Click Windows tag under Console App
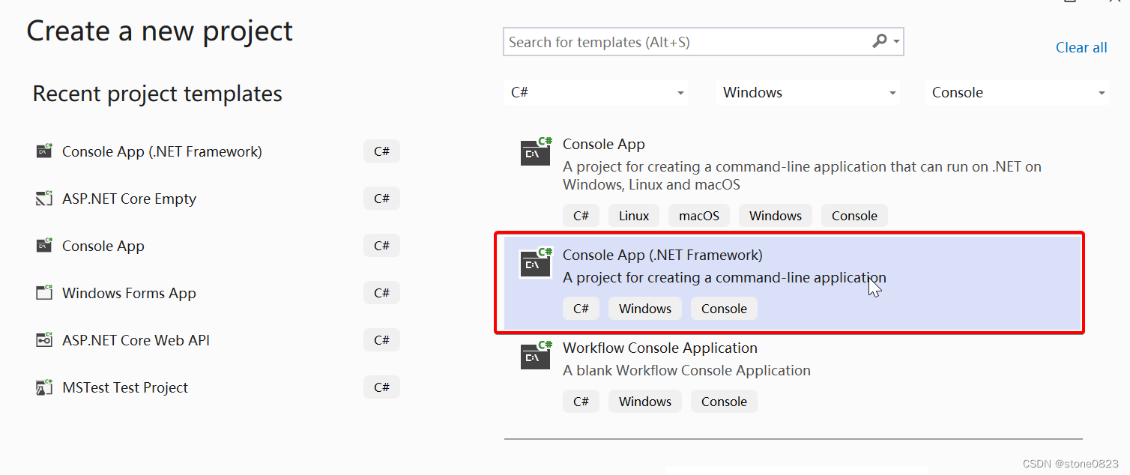The height and width of the screenshot is (475, 1130). pos(776,216)
